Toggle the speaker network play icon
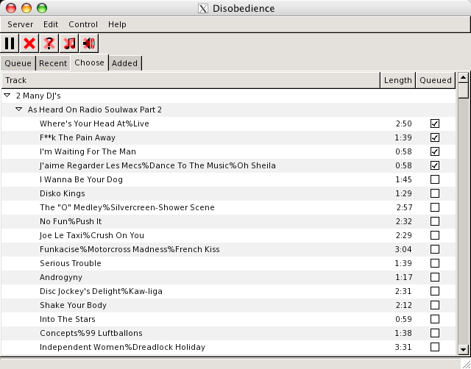471x369 pixels. (89, 43)
